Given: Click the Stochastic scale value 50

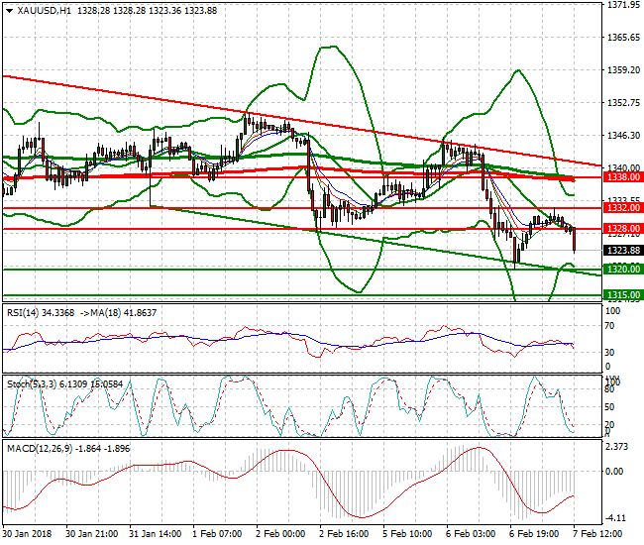Looking at the screenshot, I should pyautogui.click(x=610, y=407).
